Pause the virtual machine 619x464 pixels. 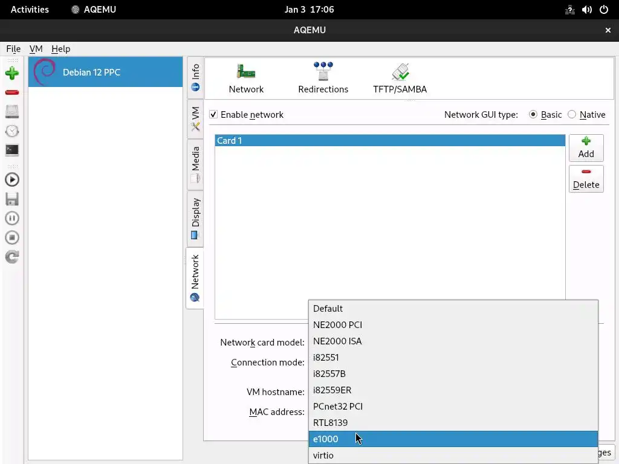coord(12,218)
